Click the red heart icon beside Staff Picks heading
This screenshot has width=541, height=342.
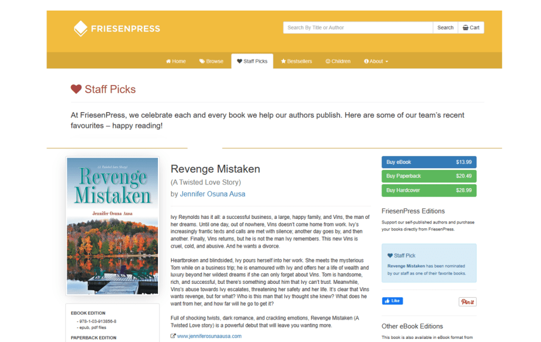[76, 89]
